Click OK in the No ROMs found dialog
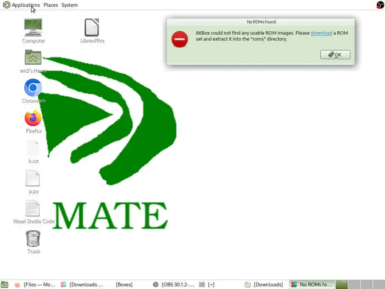Image resolution: width=385 pixels, height=289 pixels. 335,55
